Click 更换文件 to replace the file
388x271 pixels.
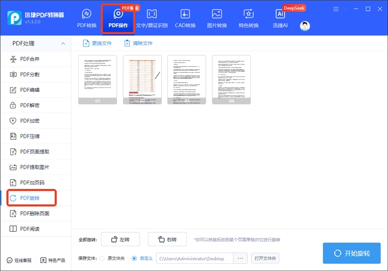(x=97, y=43)
